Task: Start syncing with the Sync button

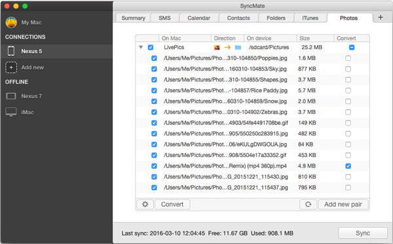Action: click(x=363, y=233)
